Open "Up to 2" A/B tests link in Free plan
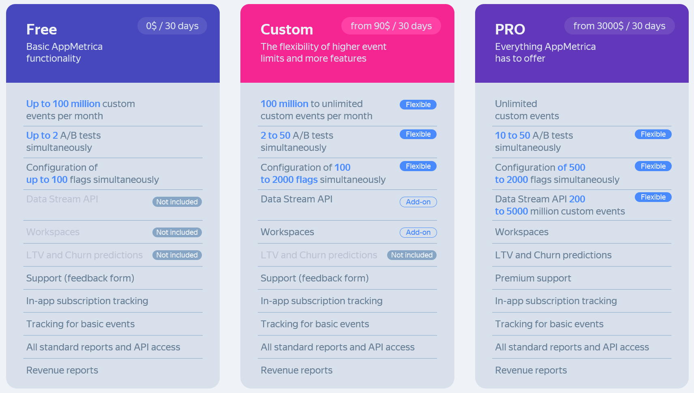This screenshot has width=694, height=393. click(x=42, y=135)
